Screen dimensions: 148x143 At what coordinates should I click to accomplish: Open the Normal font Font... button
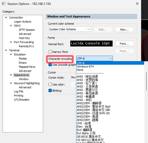click(x=124, y=44)
